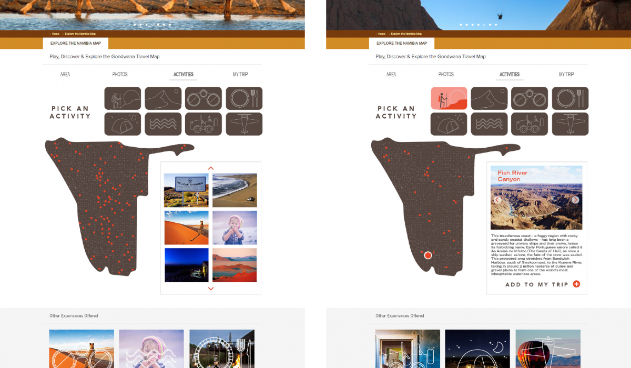Open the Welcome to Namibia sign thumbnail

coord(186,190)
